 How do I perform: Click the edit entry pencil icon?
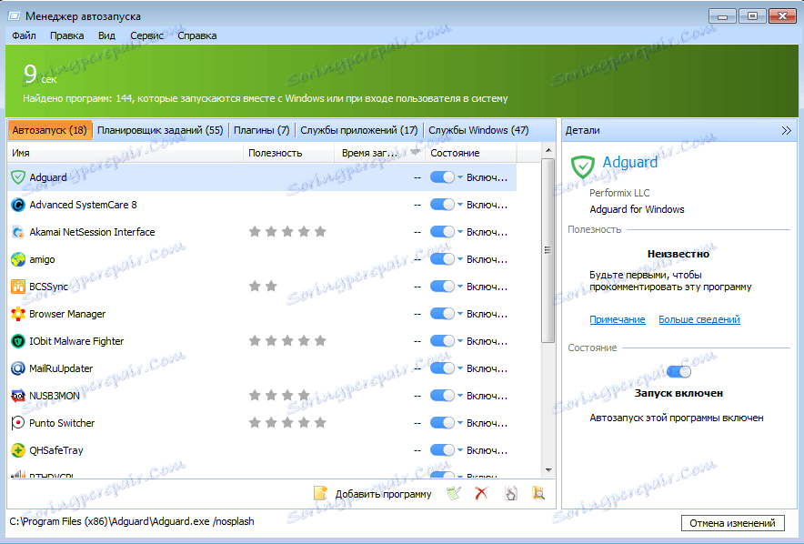(454, 494)
